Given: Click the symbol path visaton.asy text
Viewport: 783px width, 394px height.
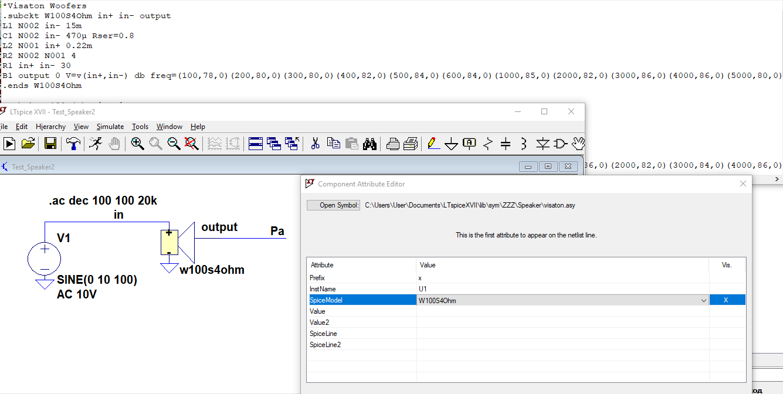Looking at the screenshot, I should pos(470,205).
